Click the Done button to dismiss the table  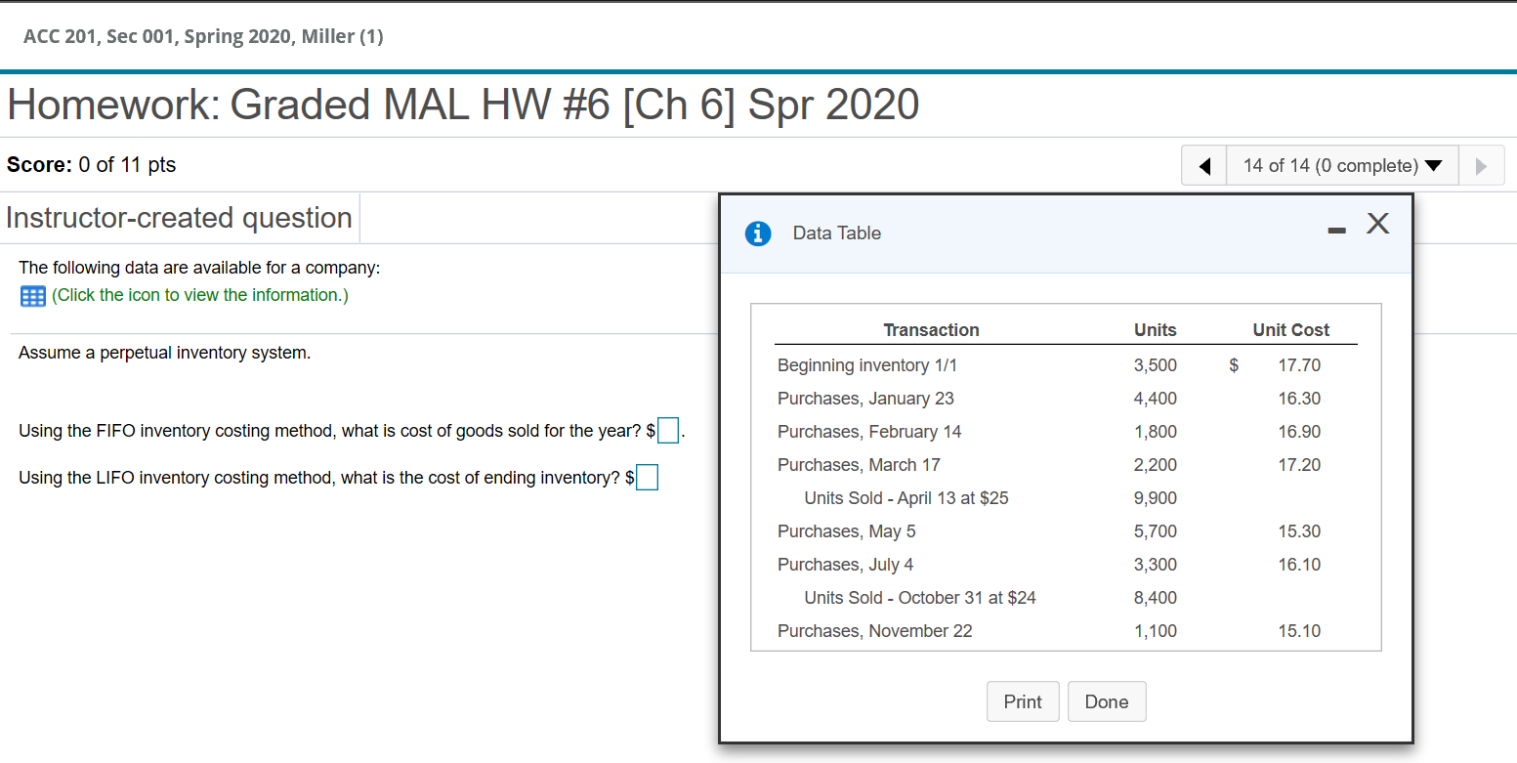click(1107, 701)
